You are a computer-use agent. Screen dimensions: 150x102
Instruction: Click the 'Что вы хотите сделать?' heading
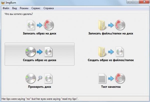19,14
